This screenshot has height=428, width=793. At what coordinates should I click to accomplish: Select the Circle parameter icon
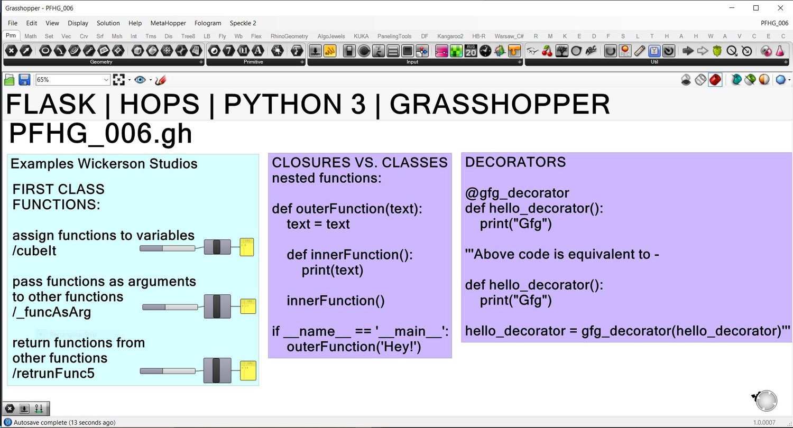[46, 51]
